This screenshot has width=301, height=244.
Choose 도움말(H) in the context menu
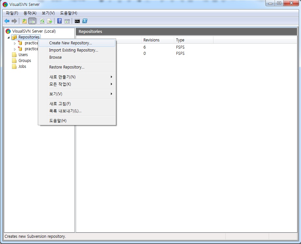point(77,121)
